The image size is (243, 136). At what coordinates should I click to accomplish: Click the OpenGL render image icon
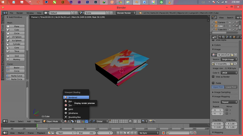150,121
